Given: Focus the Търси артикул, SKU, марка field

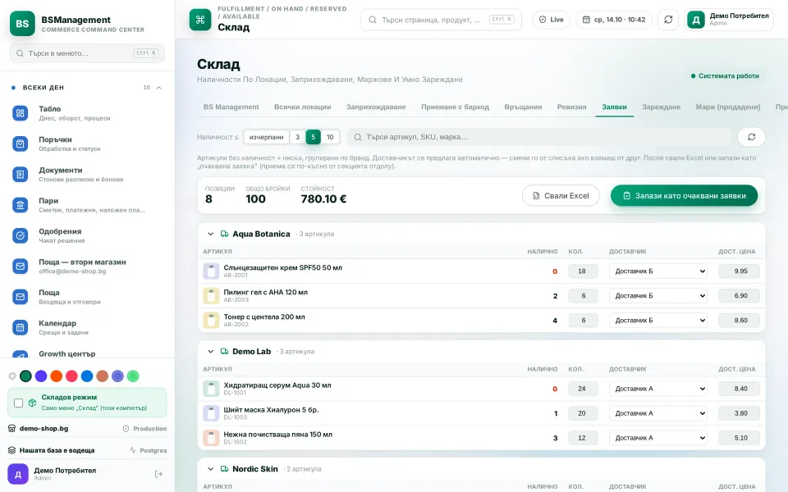Looking at the screenshot, I should (539, 137).
